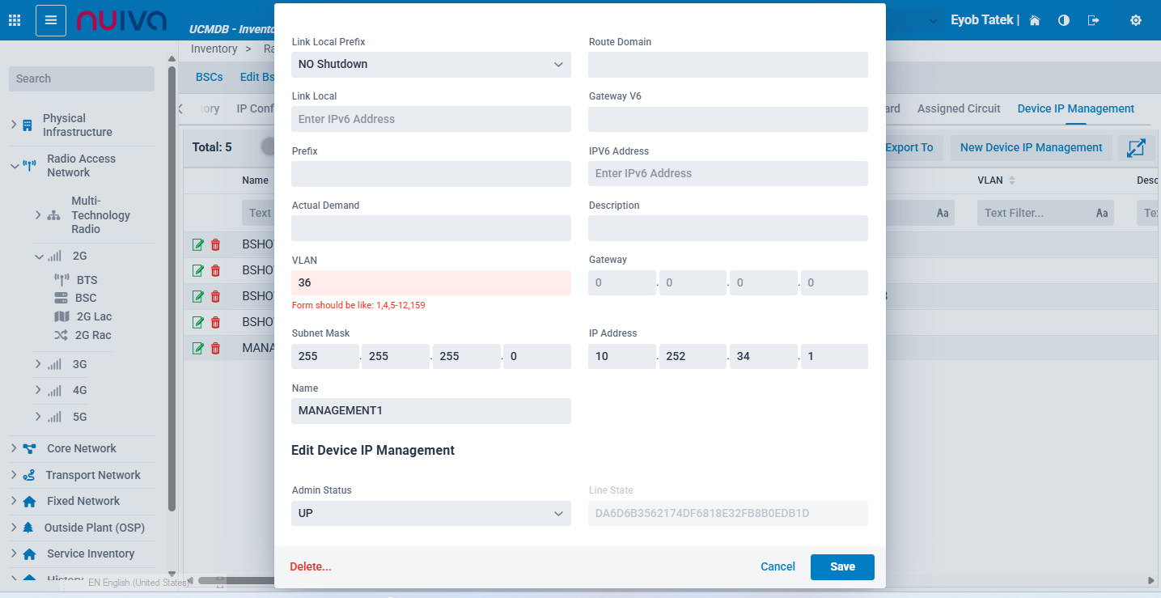This screenshot has height=598, width=1161.
Task: Click the contrast theme icon
Action: tap(1064, 20)
